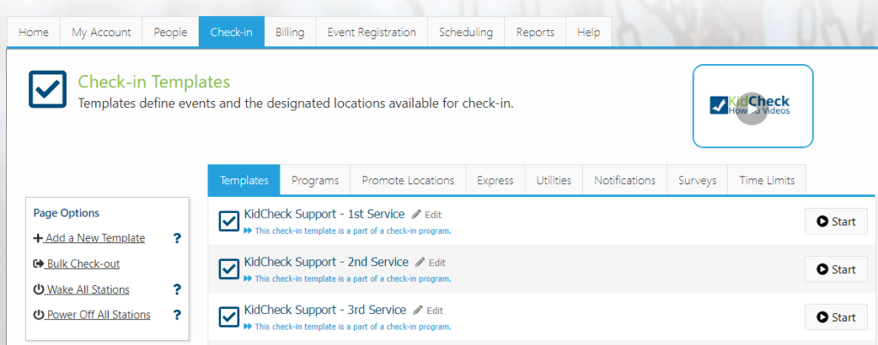Edit the KidCheck Support - 1st Service template

(x=427, y=215)
